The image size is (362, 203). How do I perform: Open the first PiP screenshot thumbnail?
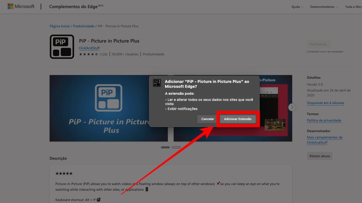pyautogui.click(x=109, y=108)
